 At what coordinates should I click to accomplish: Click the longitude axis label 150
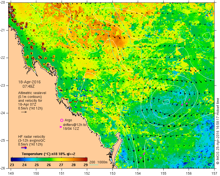[36, 174]
